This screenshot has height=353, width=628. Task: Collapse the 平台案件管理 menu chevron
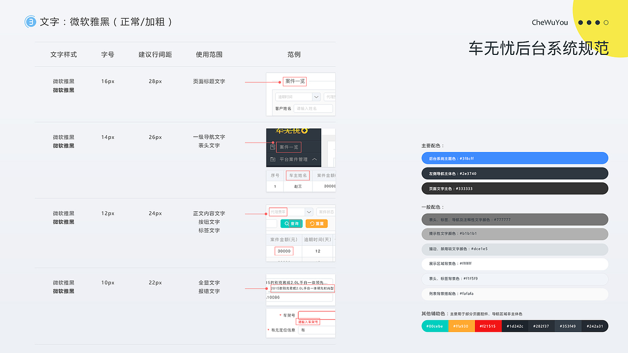click(x=314, y=159)
